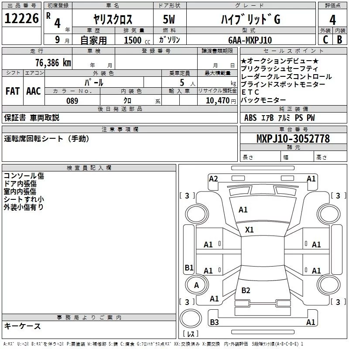The height and width of the screenshot is (349, 349).
Task: Select the interior color クロ
Action: 127,101
